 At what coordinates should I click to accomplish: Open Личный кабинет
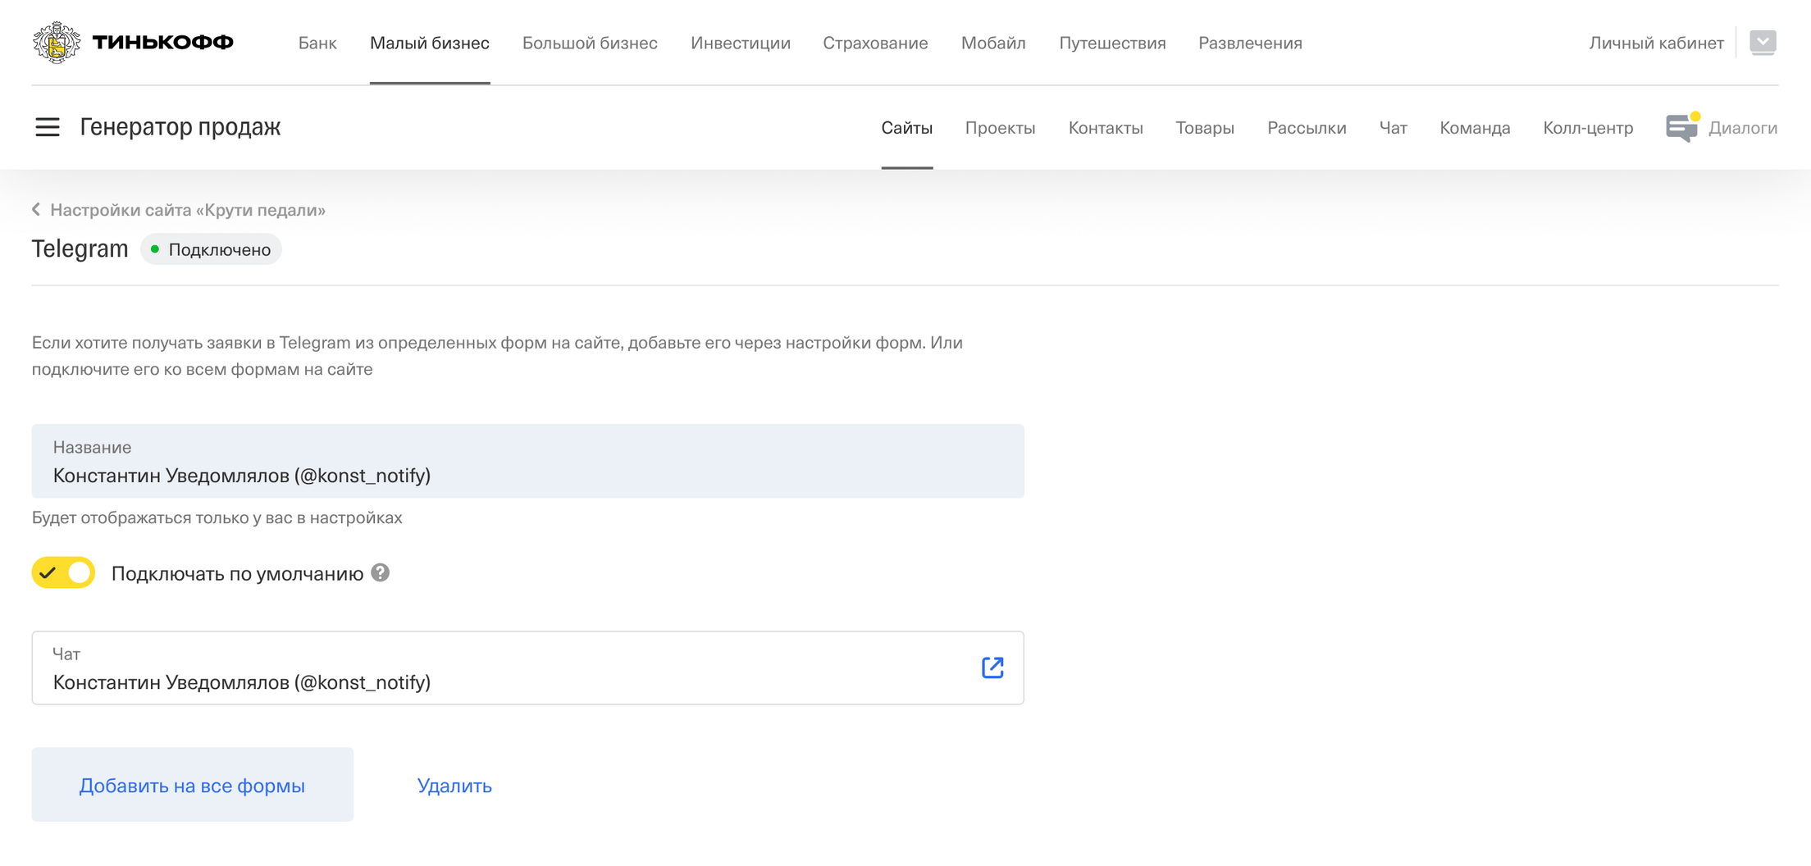(x=1656, y=43)
